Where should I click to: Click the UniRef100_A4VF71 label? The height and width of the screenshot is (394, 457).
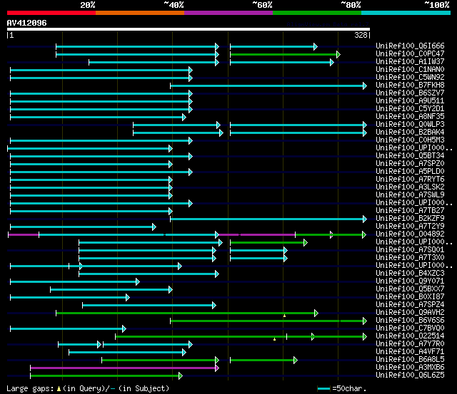410,352
